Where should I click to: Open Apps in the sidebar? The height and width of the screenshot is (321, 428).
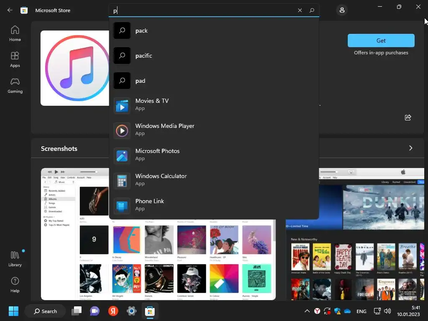click(x=15, y=59)
